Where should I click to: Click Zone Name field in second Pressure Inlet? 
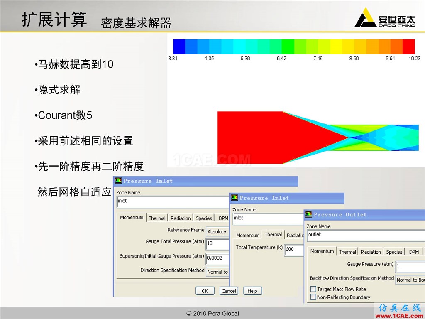point(269,219)
